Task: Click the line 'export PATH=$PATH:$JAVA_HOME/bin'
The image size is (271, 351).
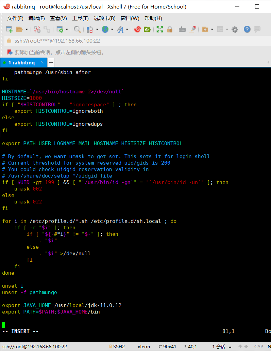Action: pyautogui.click(x=51, y=312)
